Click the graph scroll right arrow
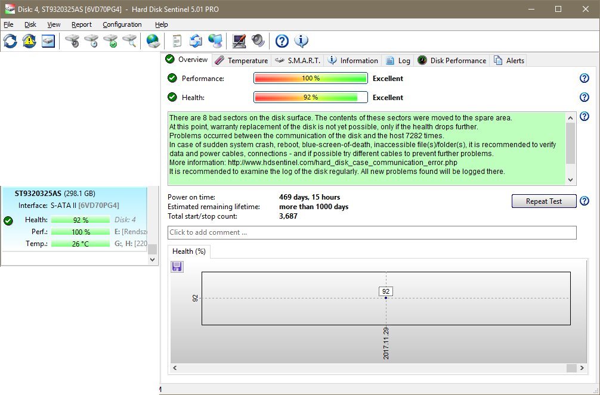The image size is (600, 395). click(x=582, y=368)
